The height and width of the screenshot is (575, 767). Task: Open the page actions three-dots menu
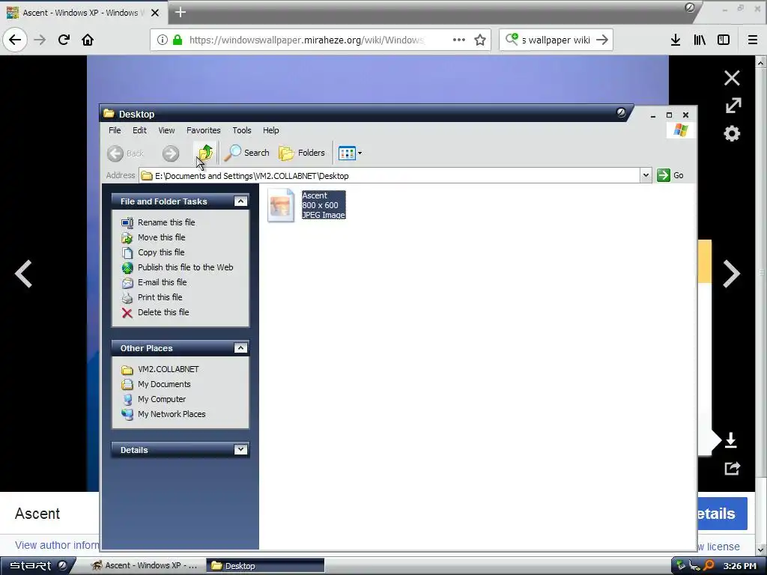point(459,40)
